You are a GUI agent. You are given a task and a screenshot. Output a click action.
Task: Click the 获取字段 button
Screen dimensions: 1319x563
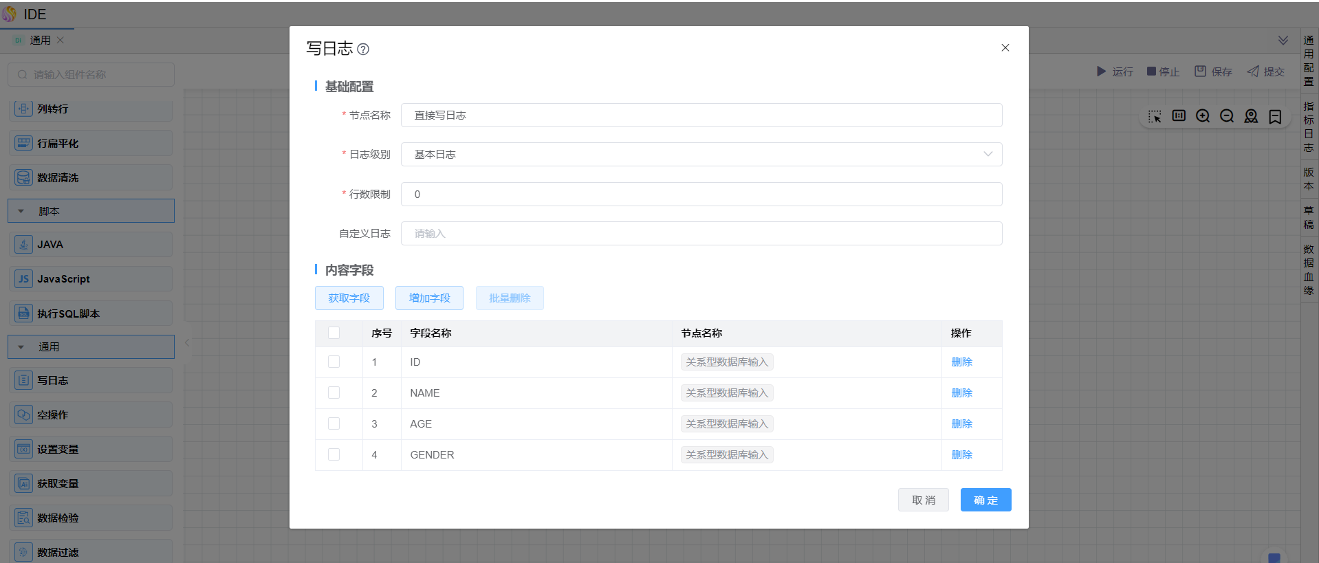coord(349,298)
